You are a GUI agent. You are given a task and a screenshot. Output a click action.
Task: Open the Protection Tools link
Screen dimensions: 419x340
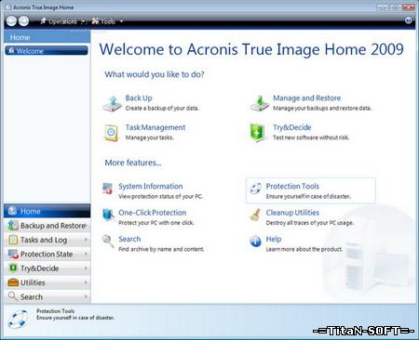tap(292, 187)
